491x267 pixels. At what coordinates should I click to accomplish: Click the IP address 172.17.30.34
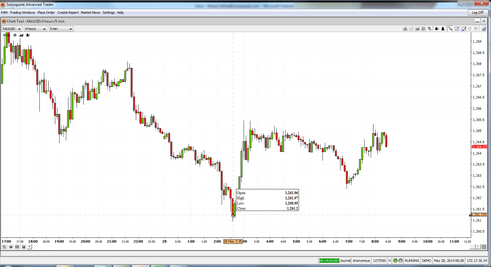[x=477, y=261]
